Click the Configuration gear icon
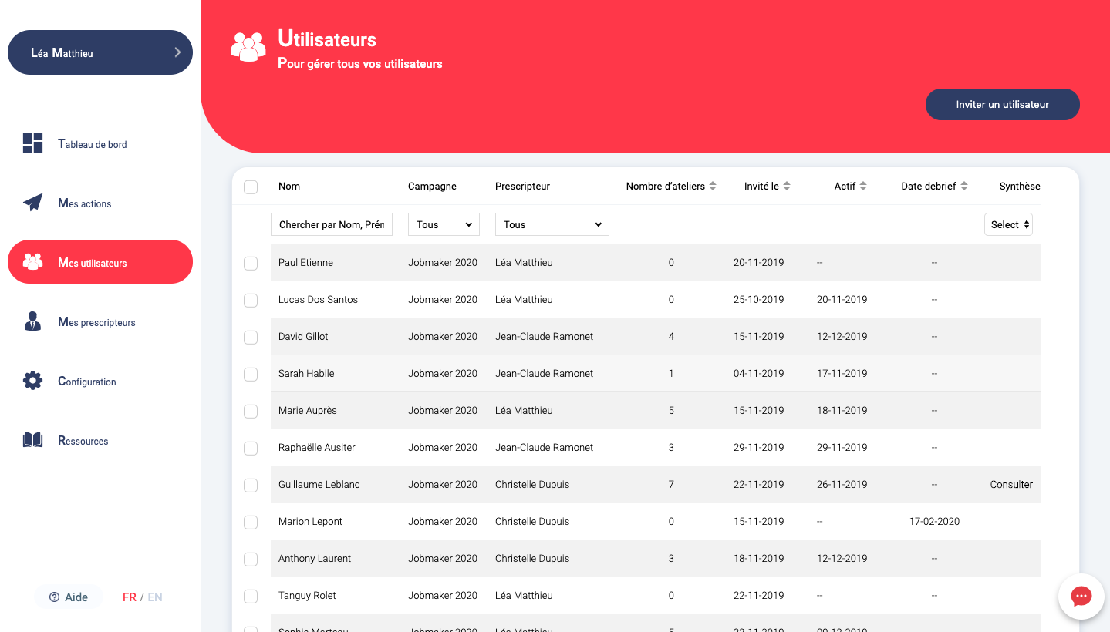 tap(32, 381)
